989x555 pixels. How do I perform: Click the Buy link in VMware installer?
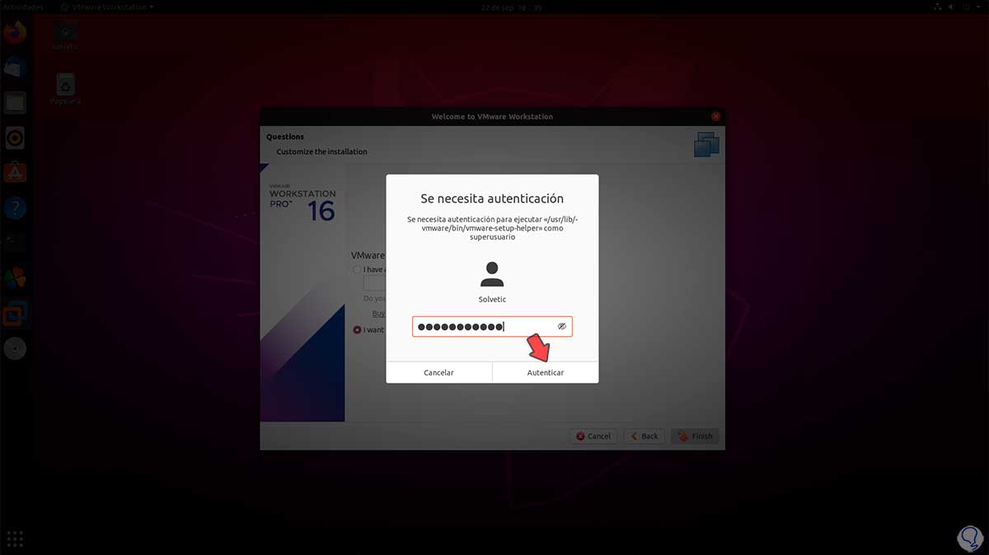(x=378, y=313)
